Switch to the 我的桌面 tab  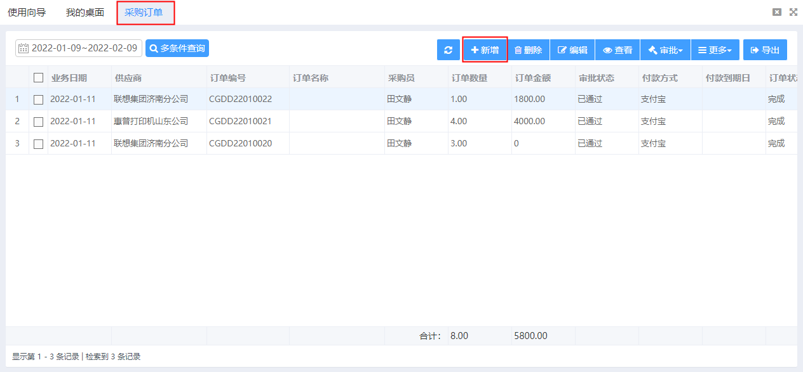[x=85, y=12]
